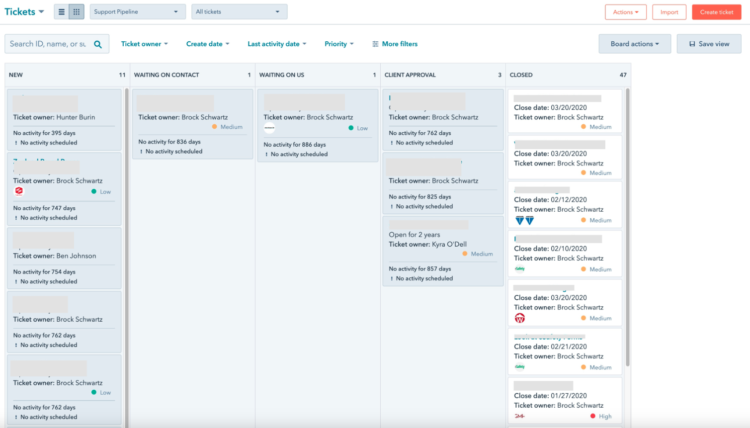Click 'Close date: 02/10/2020' text

click(x=550, y=249)
